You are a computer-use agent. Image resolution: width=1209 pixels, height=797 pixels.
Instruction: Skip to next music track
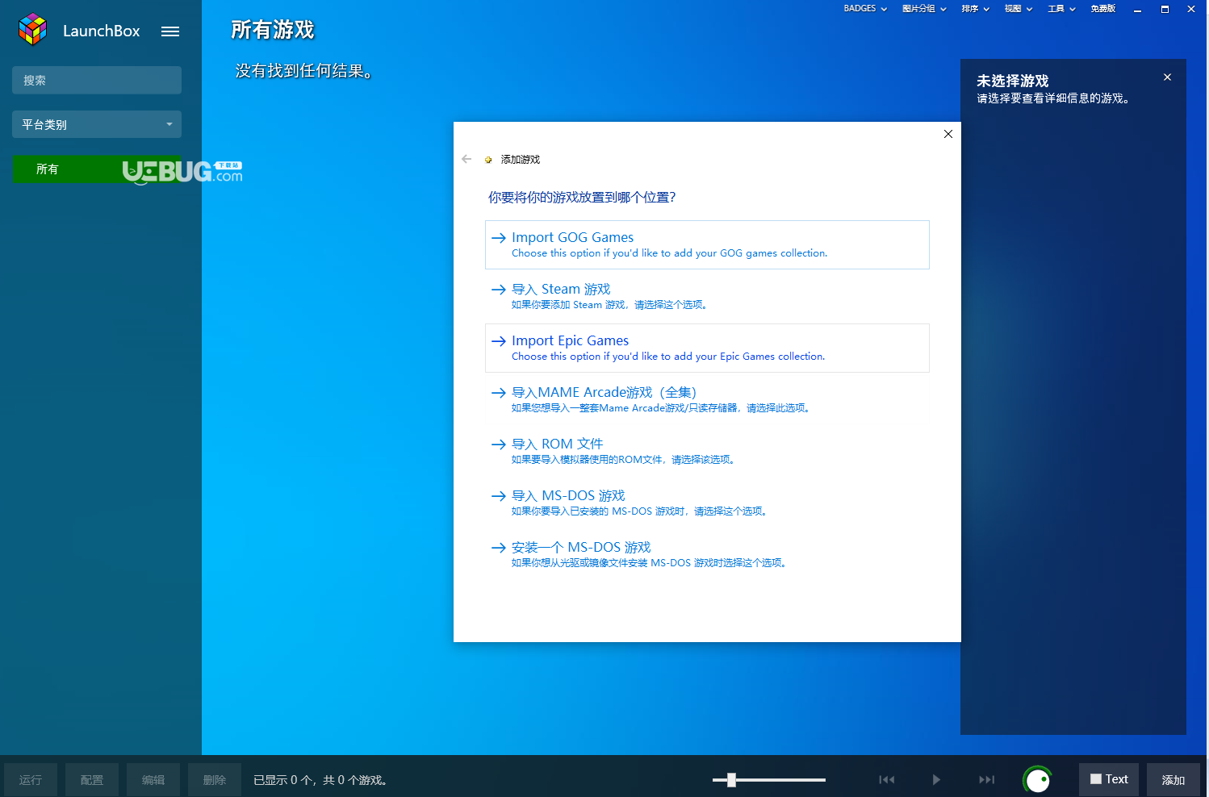pos(986,779)
